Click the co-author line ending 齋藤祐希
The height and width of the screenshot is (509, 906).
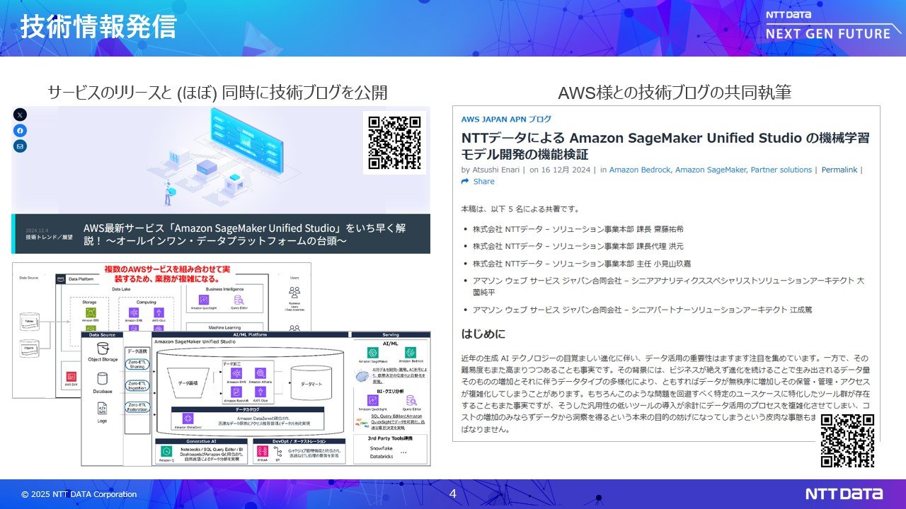(578, 229)
